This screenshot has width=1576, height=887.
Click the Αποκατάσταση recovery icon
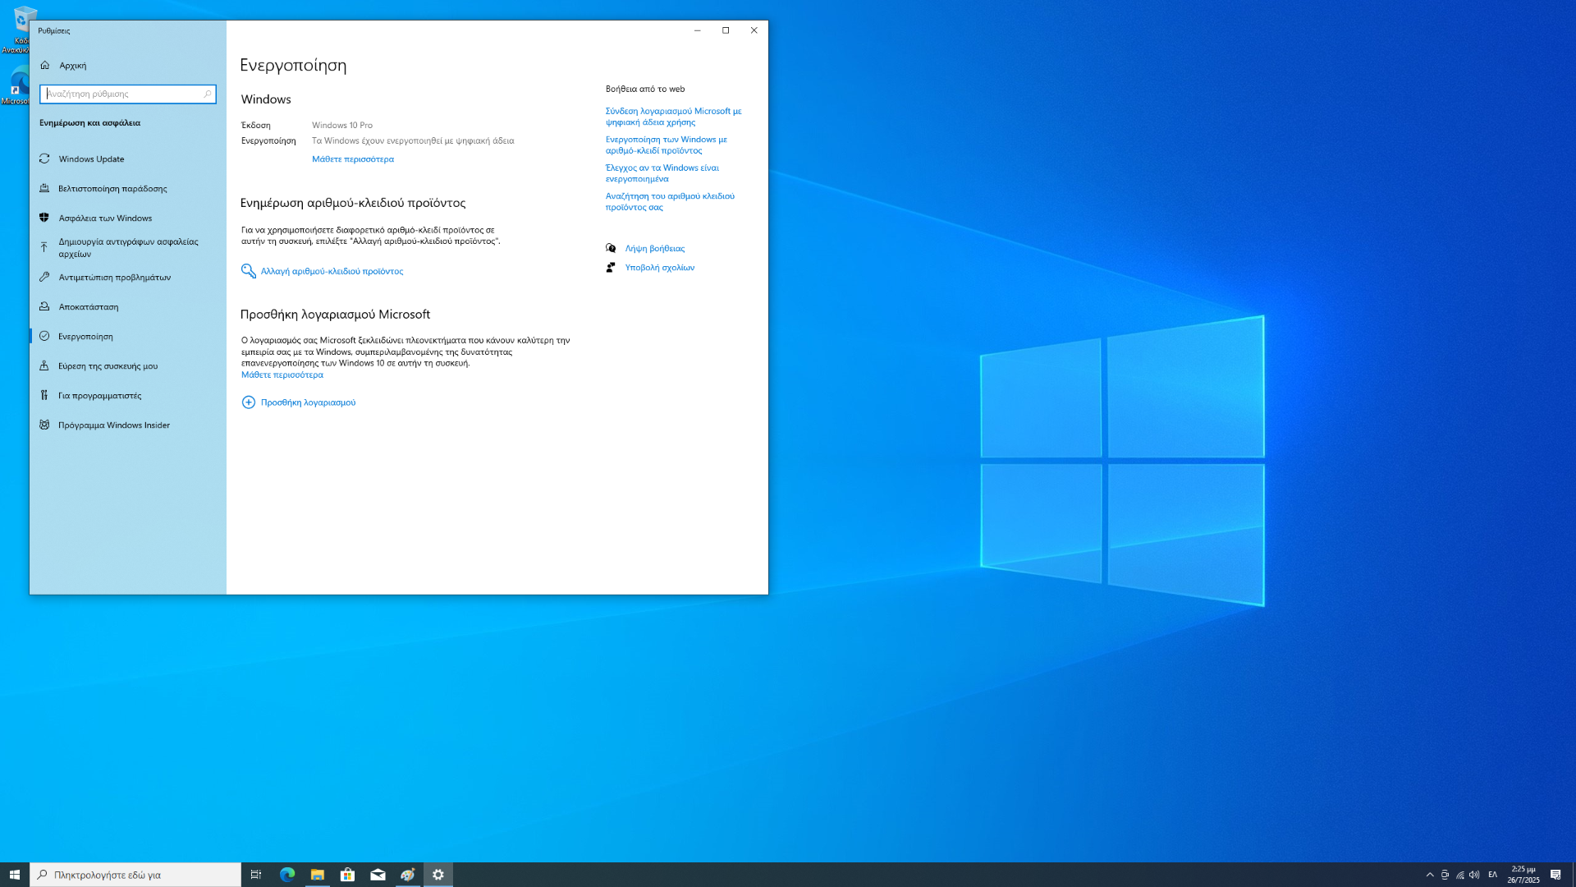click(44, 307)
